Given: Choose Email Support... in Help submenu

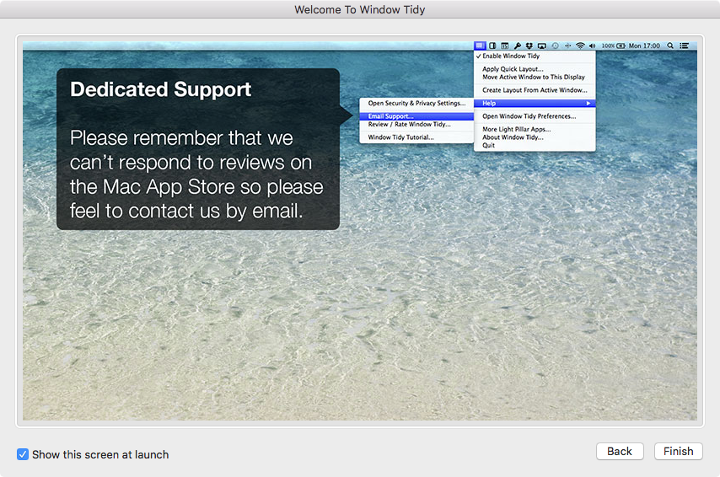Looking at the screenshot, I should pos(416,116).
